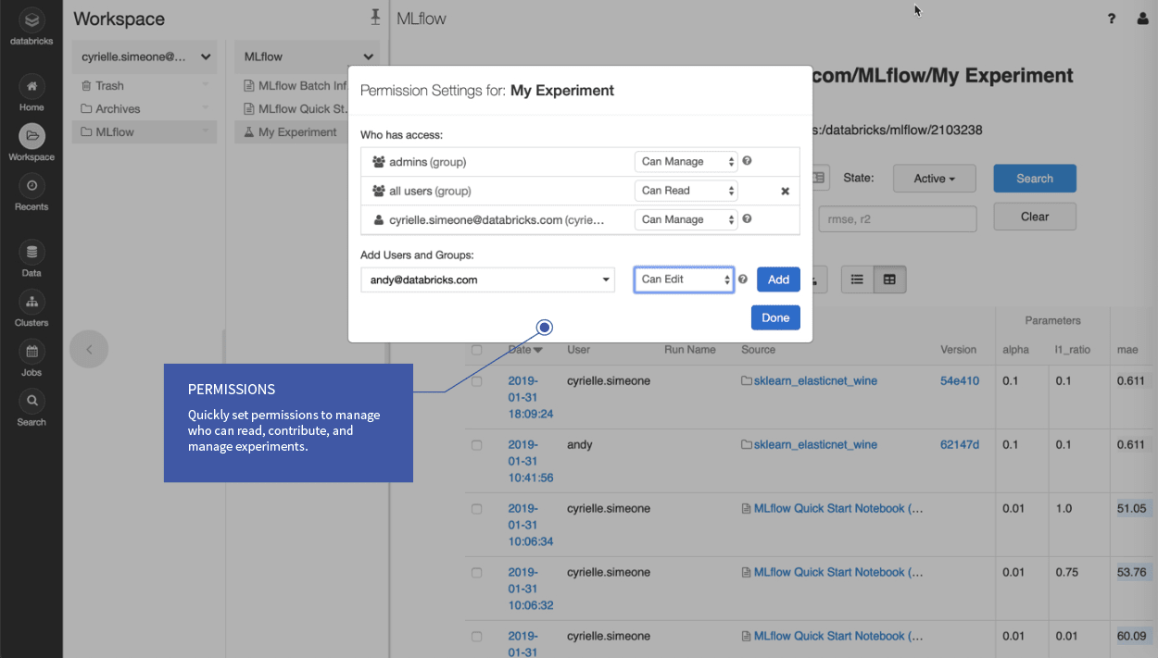Open the Clusters sidebar icon
This screenshot has width=1158, height=658.
31,302
